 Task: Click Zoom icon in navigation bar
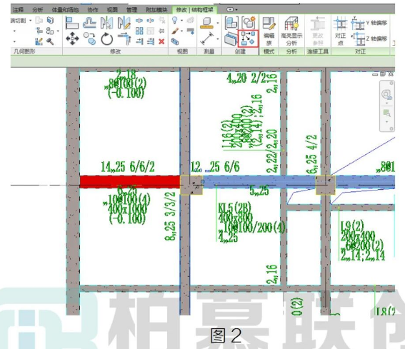coord(386,113)
